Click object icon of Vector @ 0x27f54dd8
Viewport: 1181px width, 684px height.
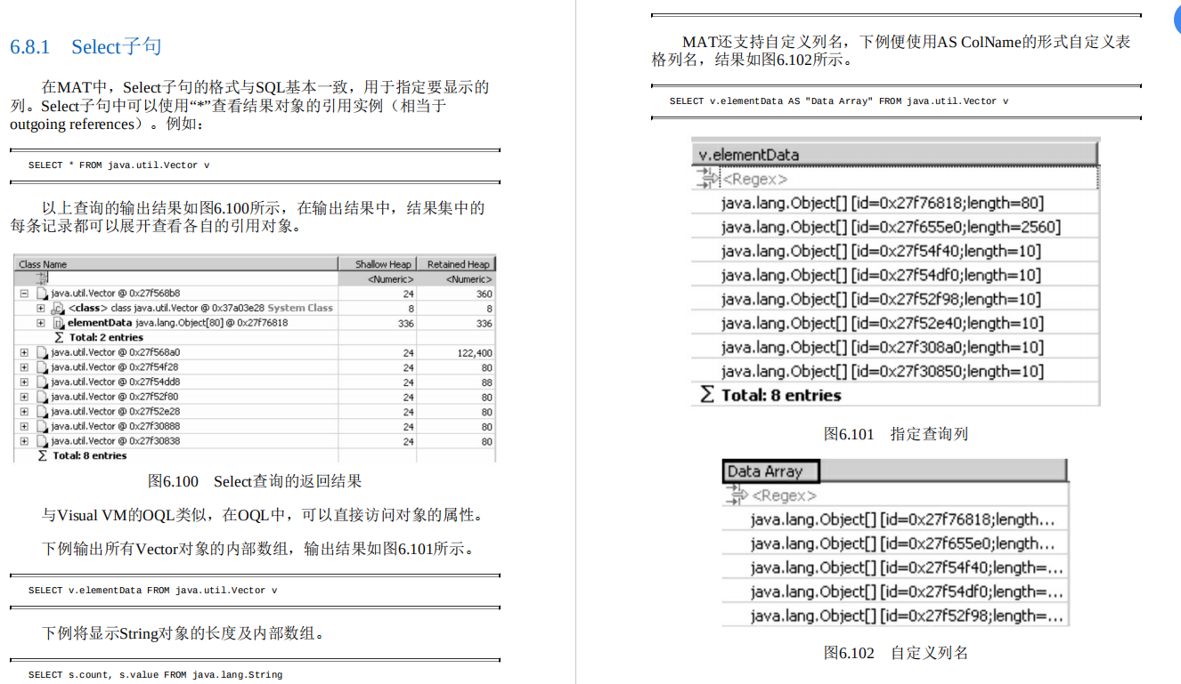[x=41, y=382]
